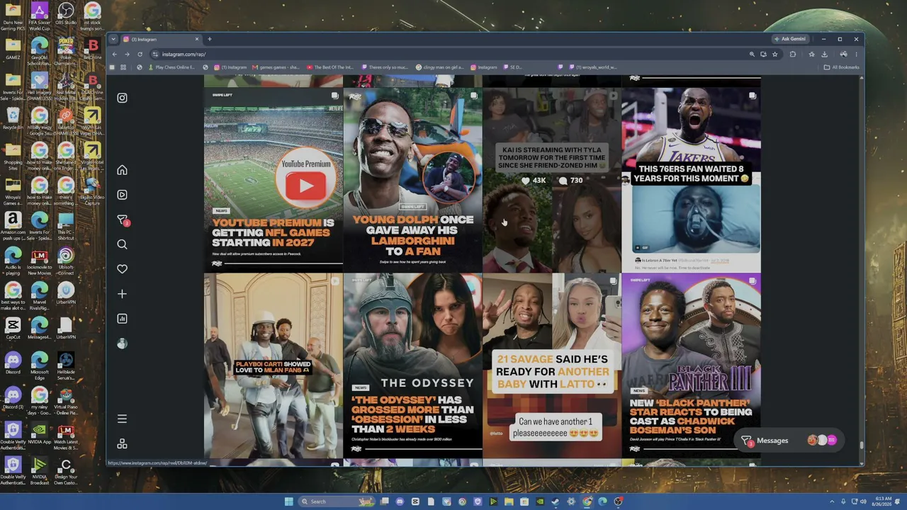
Task: Open the floating Messages button
Action: pyautogui.click(x=789, y=441)
